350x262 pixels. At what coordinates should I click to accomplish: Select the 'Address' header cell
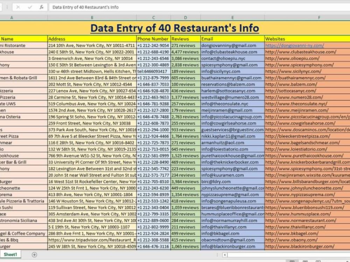pos(92,39)
